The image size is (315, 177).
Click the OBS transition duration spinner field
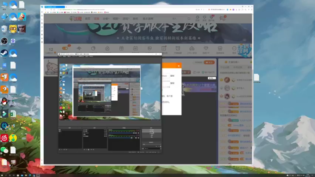coord(152,149)
